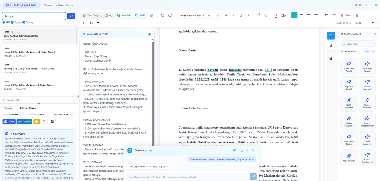This screenshot has height=181, width=380.
Task: Send message in Dilekçe Asistanı
Action: click(253, 177)
